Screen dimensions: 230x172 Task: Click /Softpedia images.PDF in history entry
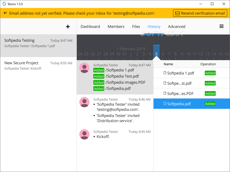tap(125, 82)
